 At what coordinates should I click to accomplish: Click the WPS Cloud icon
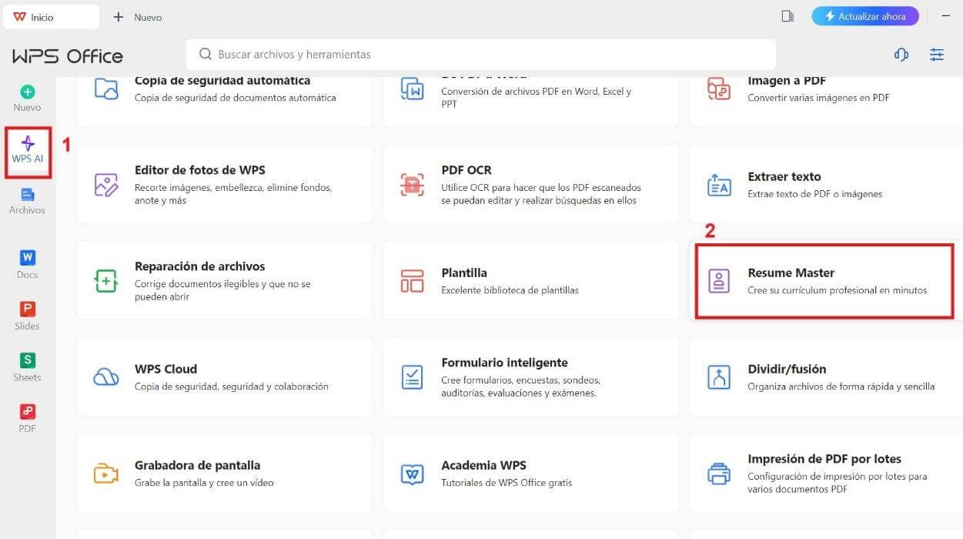pyautogui.click(x=106, y=377)
